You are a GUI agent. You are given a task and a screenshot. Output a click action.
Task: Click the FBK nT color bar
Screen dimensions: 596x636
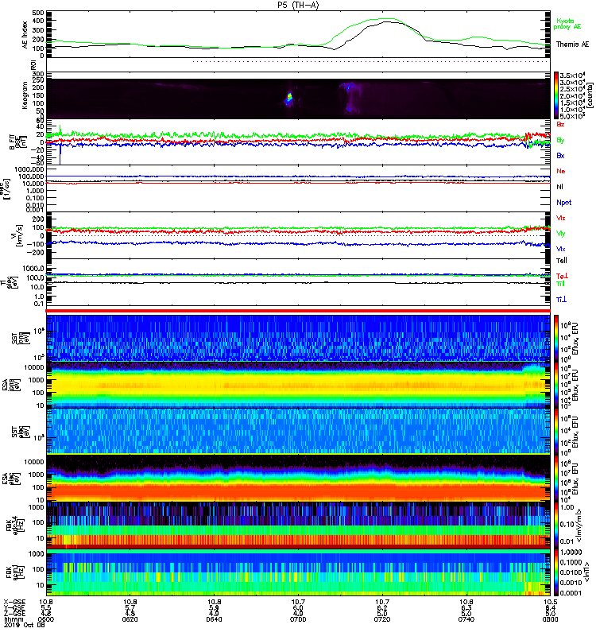(556, 572)
